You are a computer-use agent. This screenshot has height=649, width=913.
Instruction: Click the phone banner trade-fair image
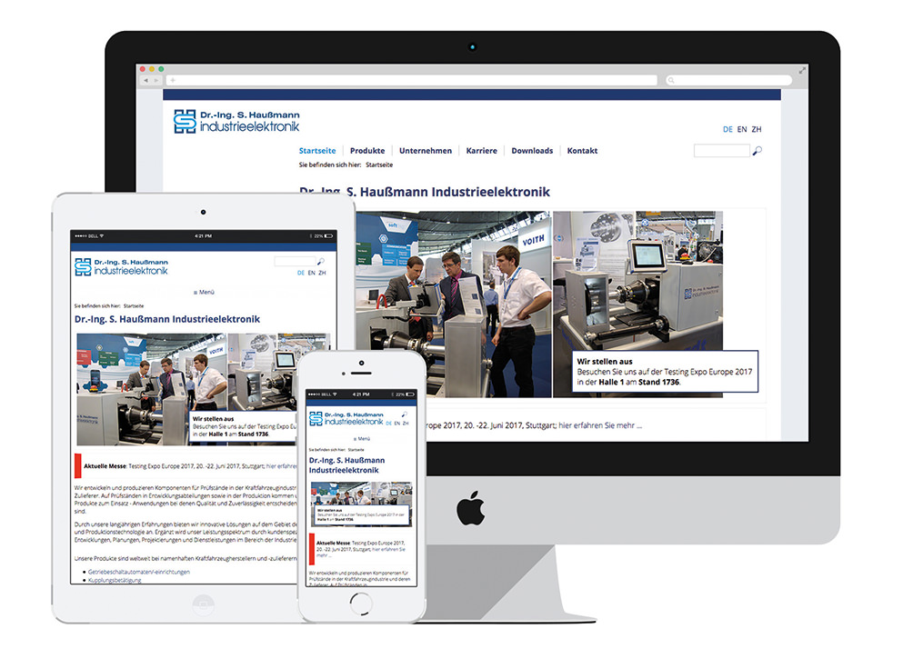coord(362,504)
